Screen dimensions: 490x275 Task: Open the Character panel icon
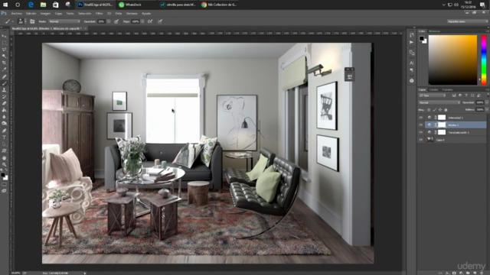click(412, 63)
